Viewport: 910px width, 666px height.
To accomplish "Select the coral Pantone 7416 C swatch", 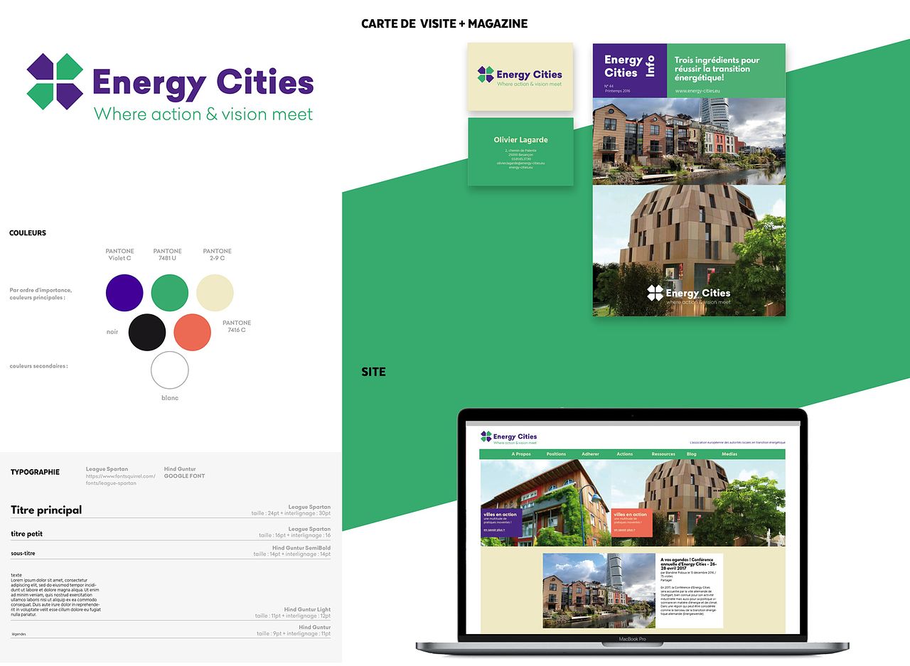I will 193,332.
